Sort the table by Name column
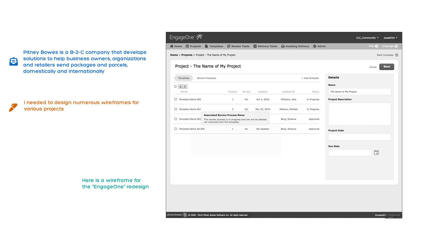421x237 pixels. [184, 92]
